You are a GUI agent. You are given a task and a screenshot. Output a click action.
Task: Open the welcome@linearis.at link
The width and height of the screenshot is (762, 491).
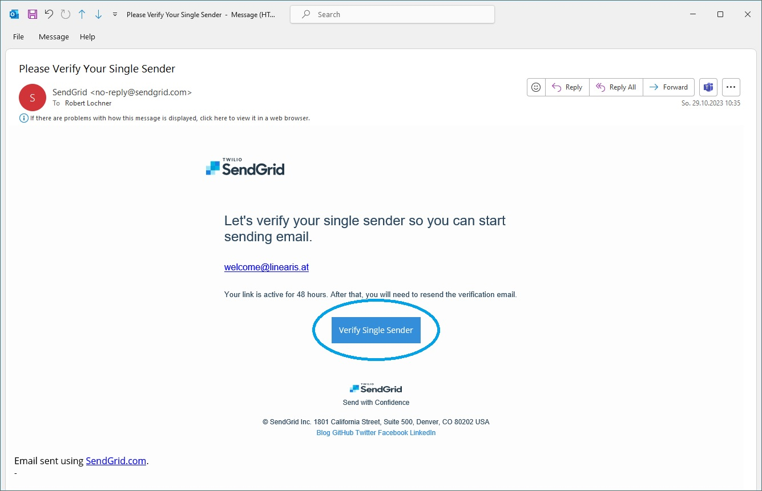coord(267,267)
